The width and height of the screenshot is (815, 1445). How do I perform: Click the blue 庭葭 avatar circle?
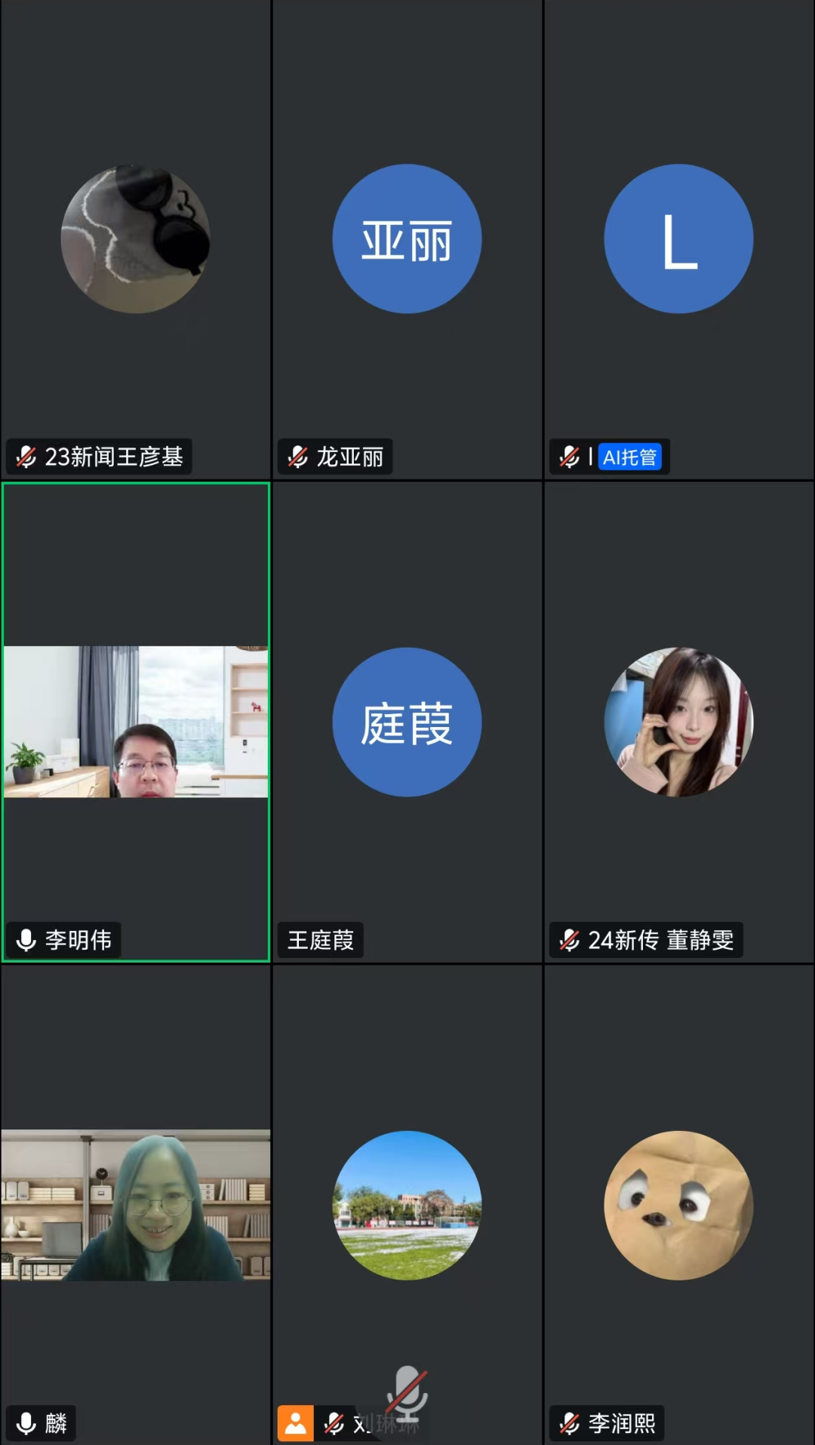(407, 722)
